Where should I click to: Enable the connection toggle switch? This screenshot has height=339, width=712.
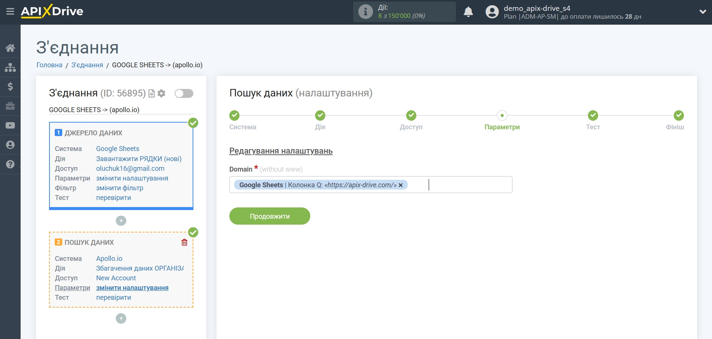[x=184, y=93]
